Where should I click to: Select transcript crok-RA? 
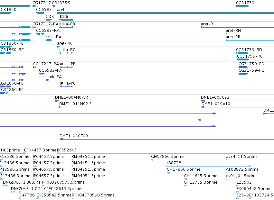[54, 37]
